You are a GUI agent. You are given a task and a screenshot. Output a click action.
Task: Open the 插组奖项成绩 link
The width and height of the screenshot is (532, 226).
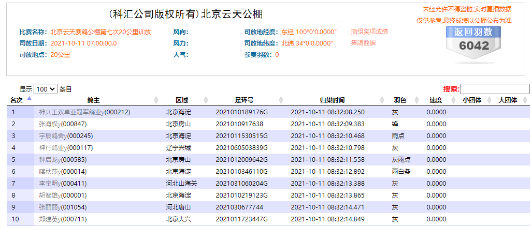[369, 32]
